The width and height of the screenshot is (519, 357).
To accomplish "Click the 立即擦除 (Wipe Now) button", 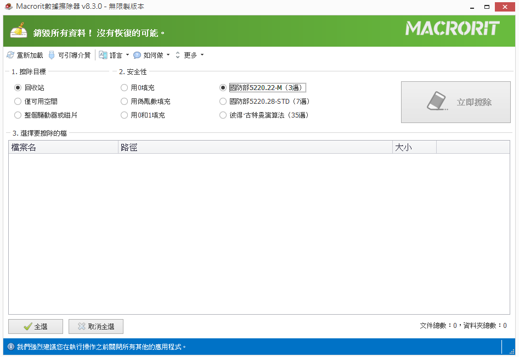I will [x=456, y=102].
